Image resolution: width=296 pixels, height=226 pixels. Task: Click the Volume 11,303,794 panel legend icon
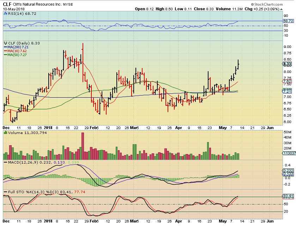(5, 132)
